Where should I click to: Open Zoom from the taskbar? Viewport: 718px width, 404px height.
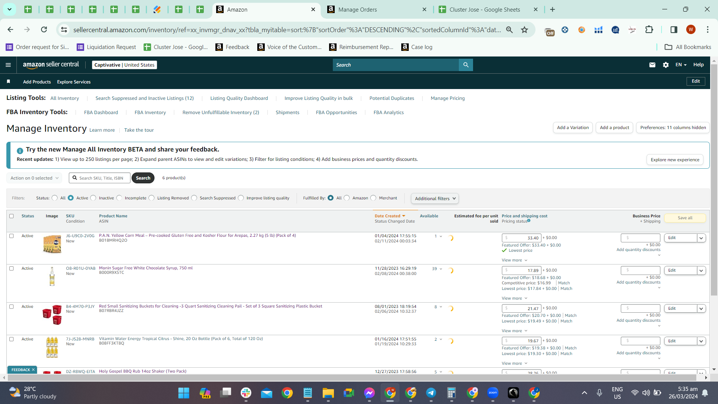pyautogui.click(x=493, y=393)
